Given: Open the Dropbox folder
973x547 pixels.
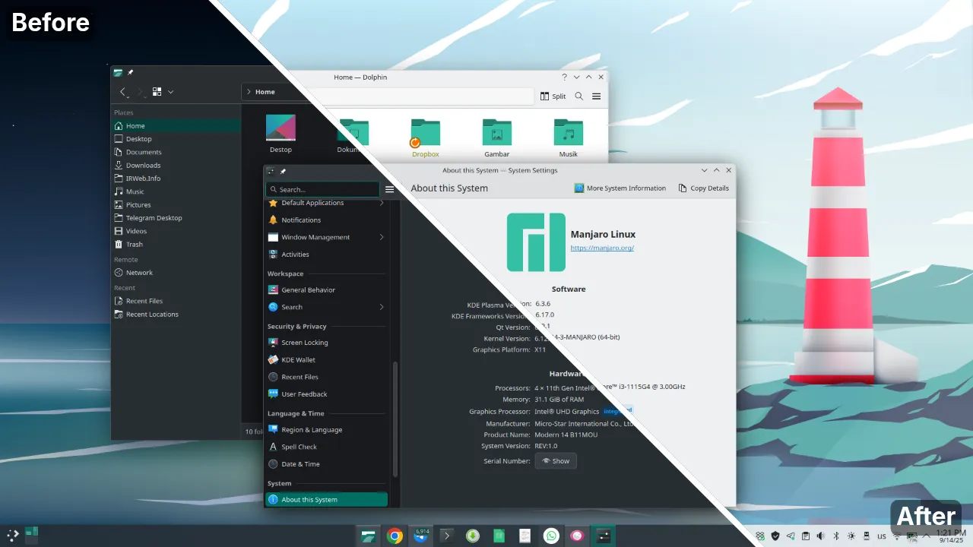Looking at the screenshot, I should [x=426, y=133].
